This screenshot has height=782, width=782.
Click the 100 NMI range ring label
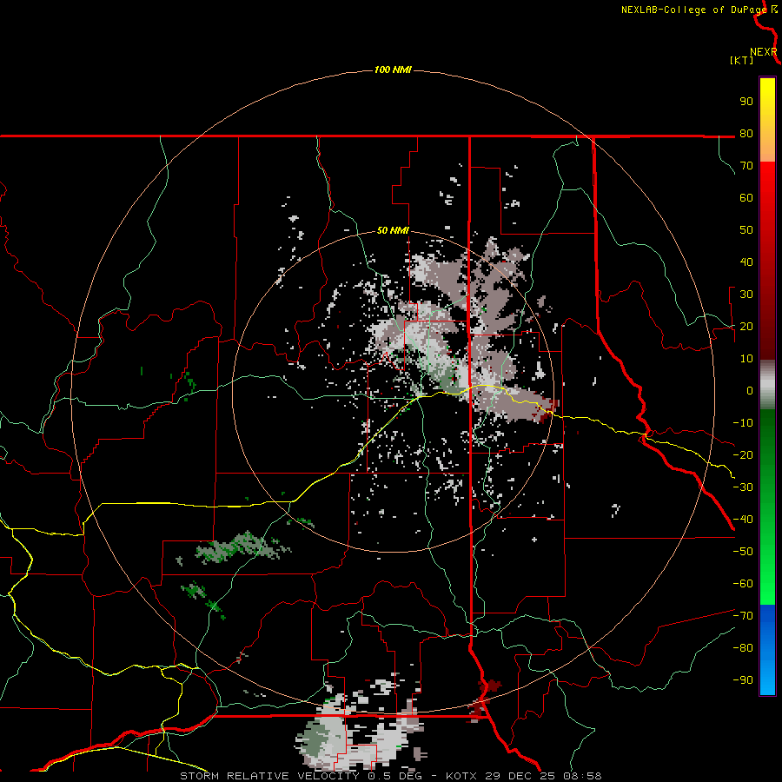[x=393, y=70]
